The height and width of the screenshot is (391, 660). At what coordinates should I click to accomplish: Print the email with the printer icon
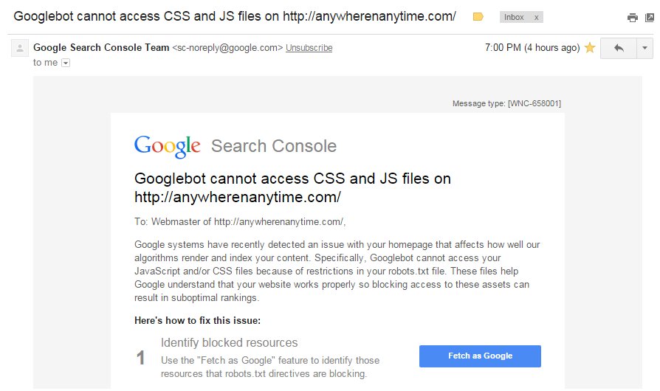click(632, 18)
